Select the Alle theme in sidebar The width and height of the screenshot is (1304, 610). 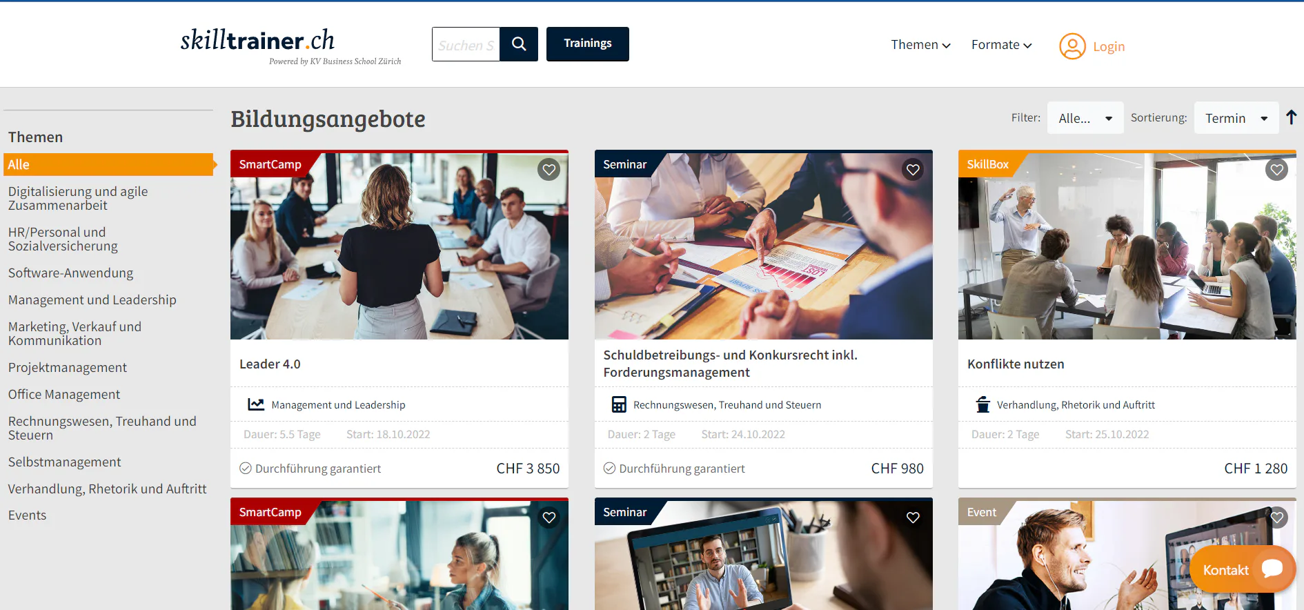click(108, 164)
